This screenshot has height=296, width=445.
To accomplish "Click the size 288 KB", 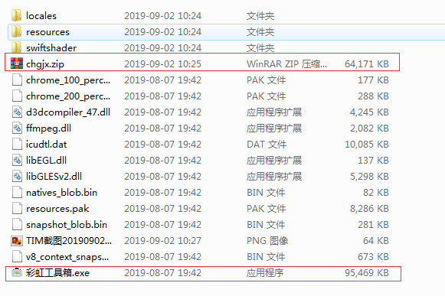I will point(373,96).
